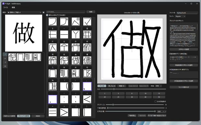Set brush thickness with the 2 button
This screenshot has width=201, height=125.
105,93
